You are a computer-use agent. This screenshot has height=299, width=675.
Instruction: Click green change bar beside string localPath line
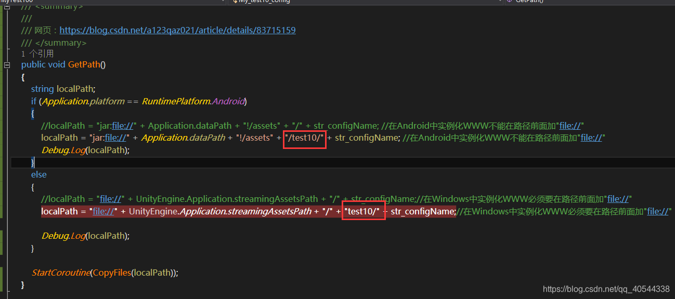tap(2, 89)
